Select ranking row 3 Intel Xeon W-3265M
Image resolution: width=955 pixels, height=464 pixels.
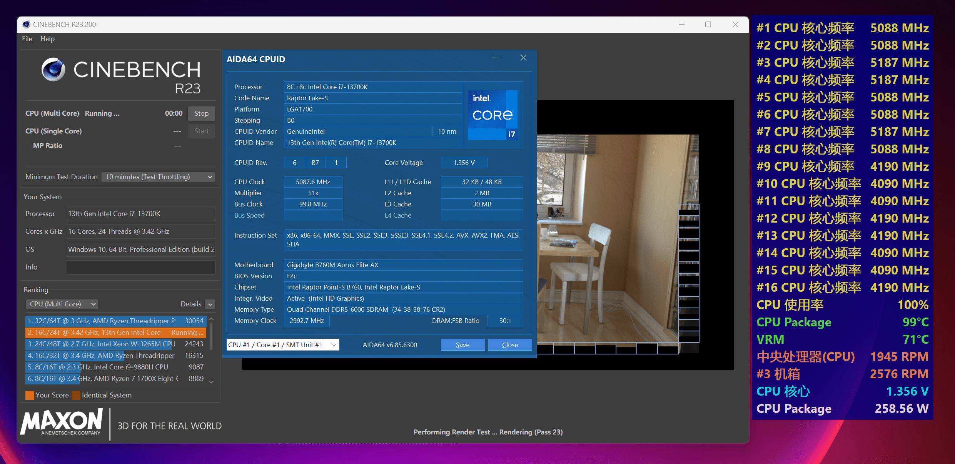(x=116, y=344)
